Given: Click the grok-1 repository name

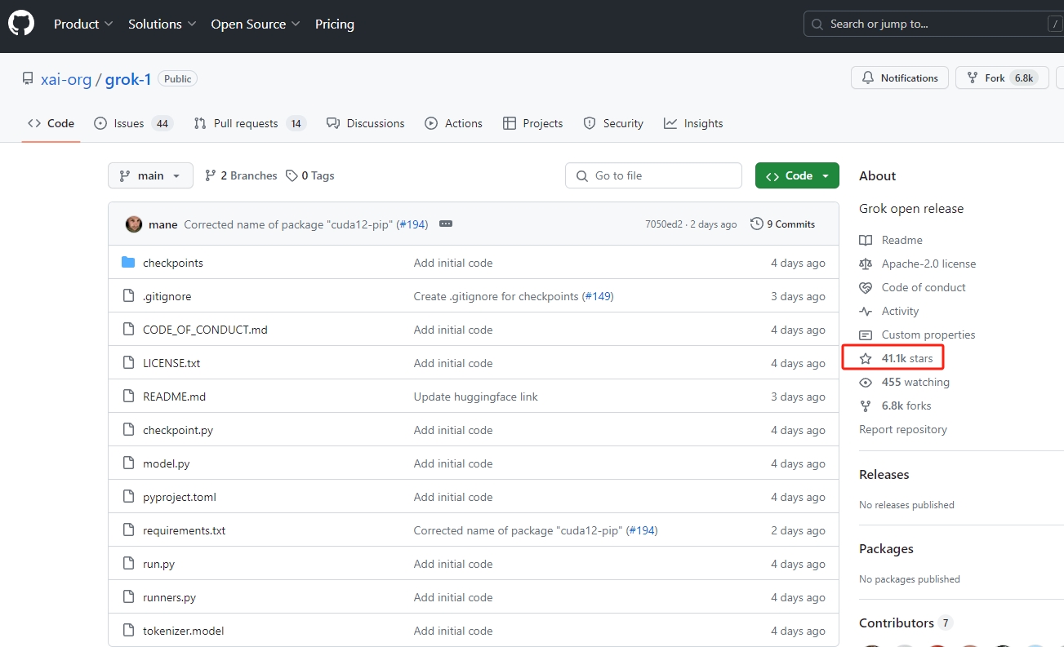Looking at the screenshot, I should click(x=128, y=79).
